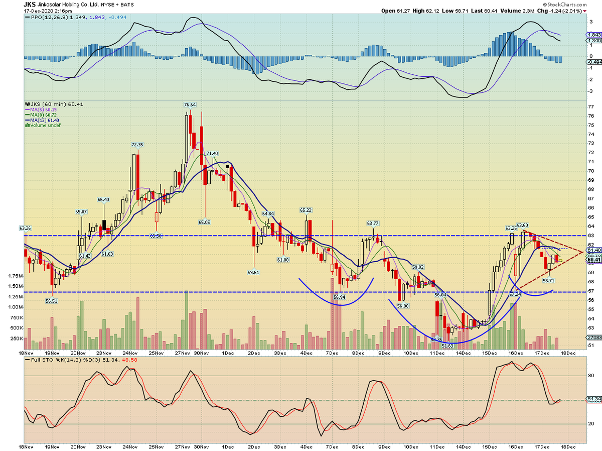Click the 61.43 price label

[85, 256]
